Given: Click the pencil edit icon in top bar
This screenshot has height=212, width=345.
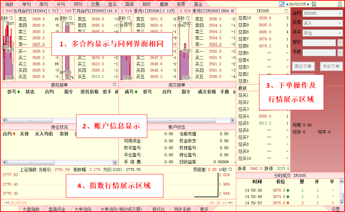Looking at the screenshot, I should pyautogui.click(x=281, y=4).
